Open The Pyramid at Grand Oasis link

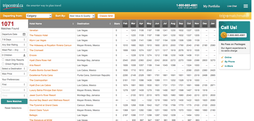coord(43,105)
